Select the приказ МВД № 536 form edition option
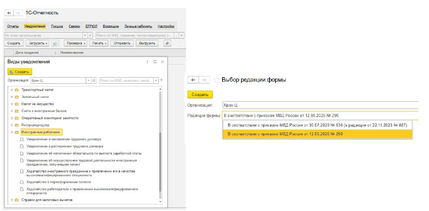 317,125
